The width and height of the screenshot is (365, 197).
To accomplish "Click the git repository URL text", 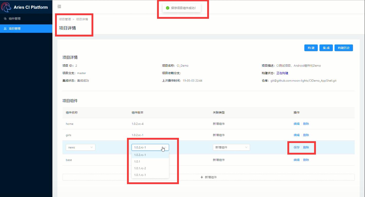I will pos(303,80).
